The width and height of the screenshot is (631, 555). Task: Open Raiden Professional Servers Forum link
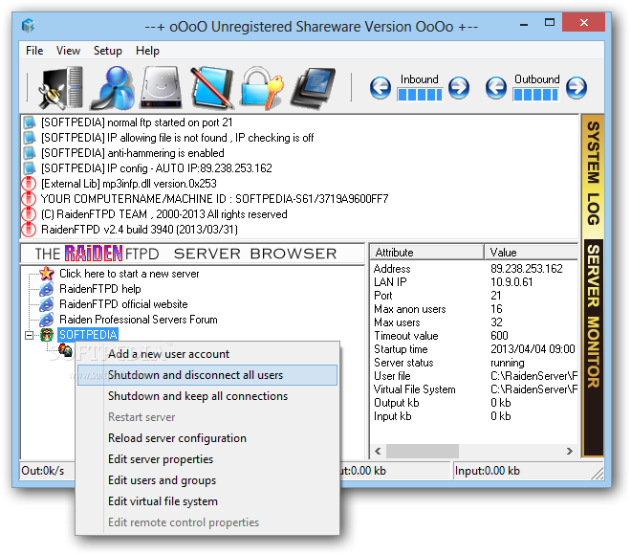click(x=139, y=320)
